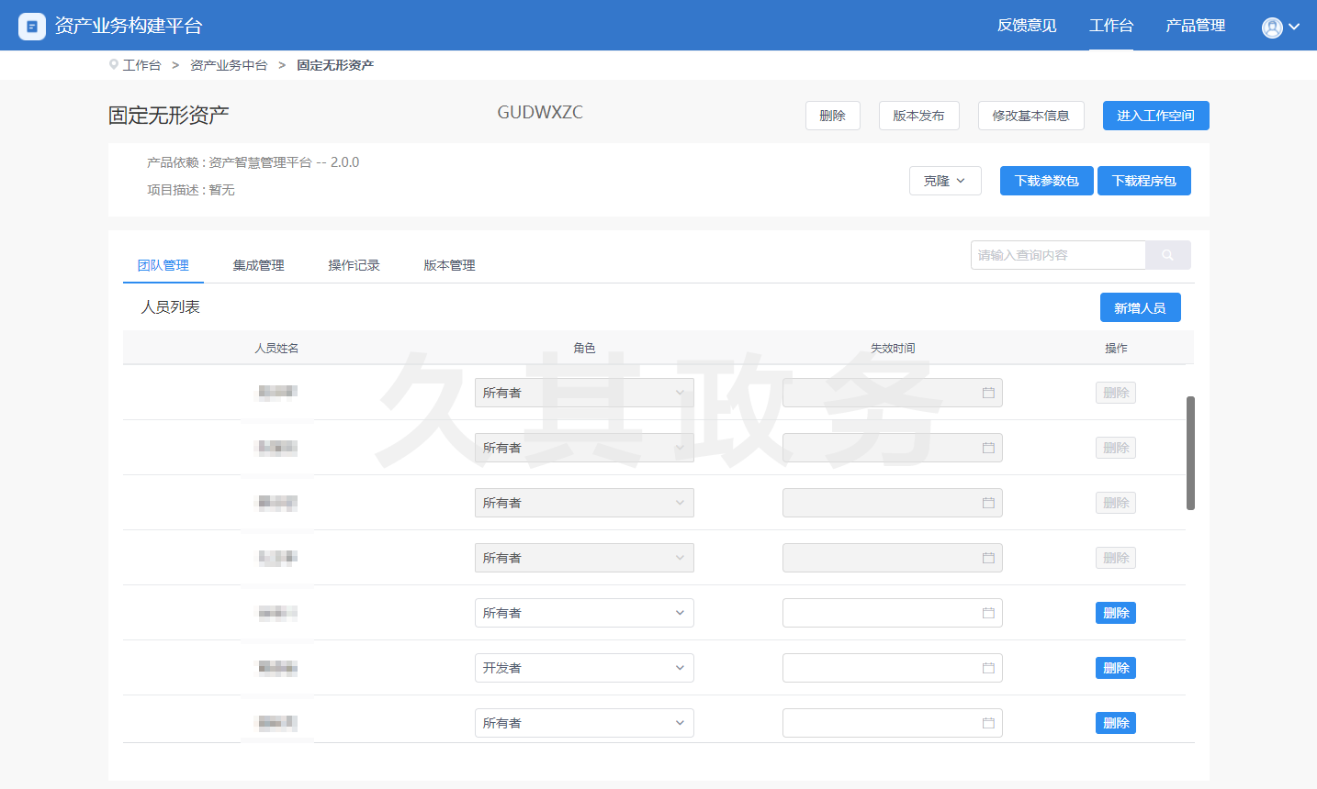This screenshot has width=1317, height=789.
Task: Open the 开发者 role dropdown
Action: coord(584,668)
